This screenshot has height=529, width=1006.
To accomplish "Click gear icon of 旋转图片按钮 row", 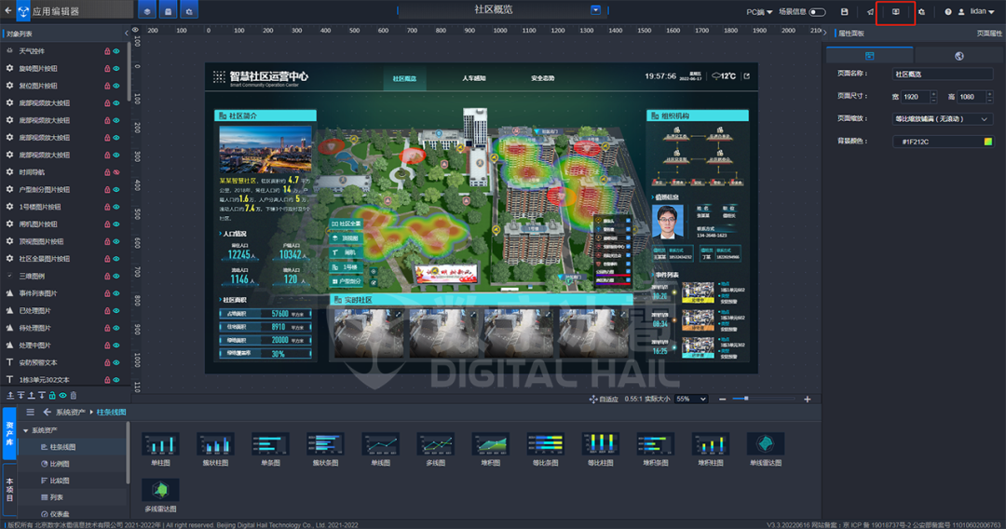I will (x=9, y=68).
